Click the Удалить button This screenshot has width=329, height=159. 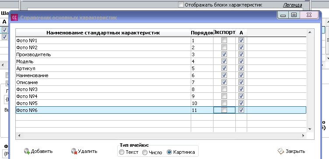coord(84,151)
